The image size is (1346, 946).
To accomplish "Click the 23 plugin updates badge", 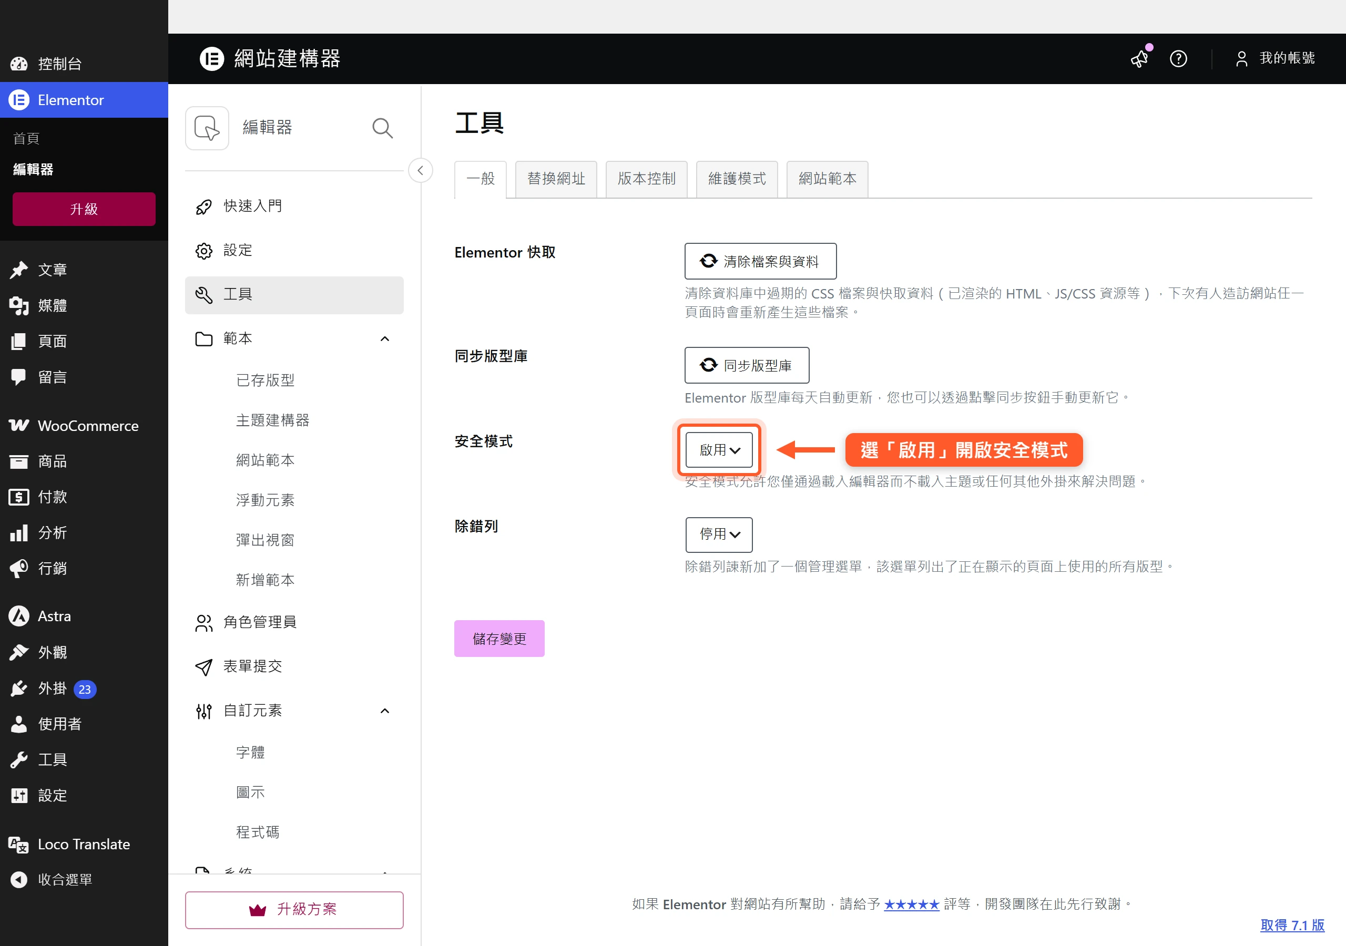I will point(85,690).
